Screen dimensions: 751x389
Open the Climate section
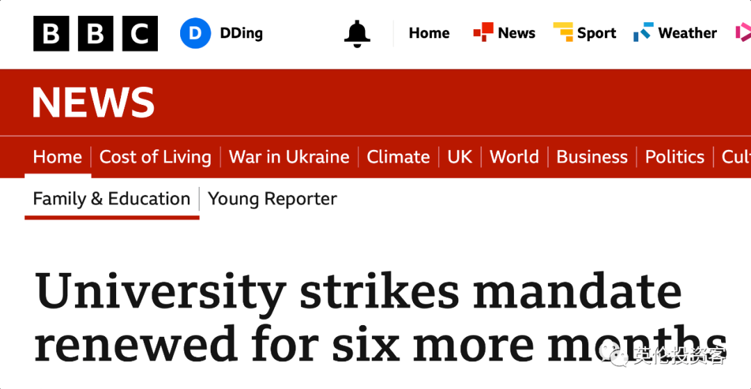click(398, 157)
